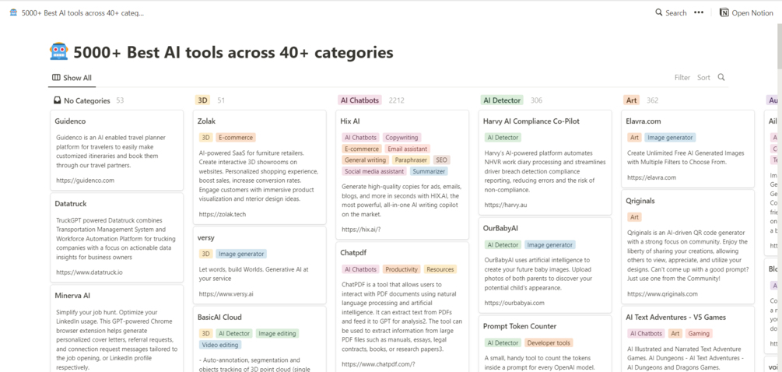Viewport: 782px width, 372px height.
Task: Open the Datatruck card title
Action: 71,203
